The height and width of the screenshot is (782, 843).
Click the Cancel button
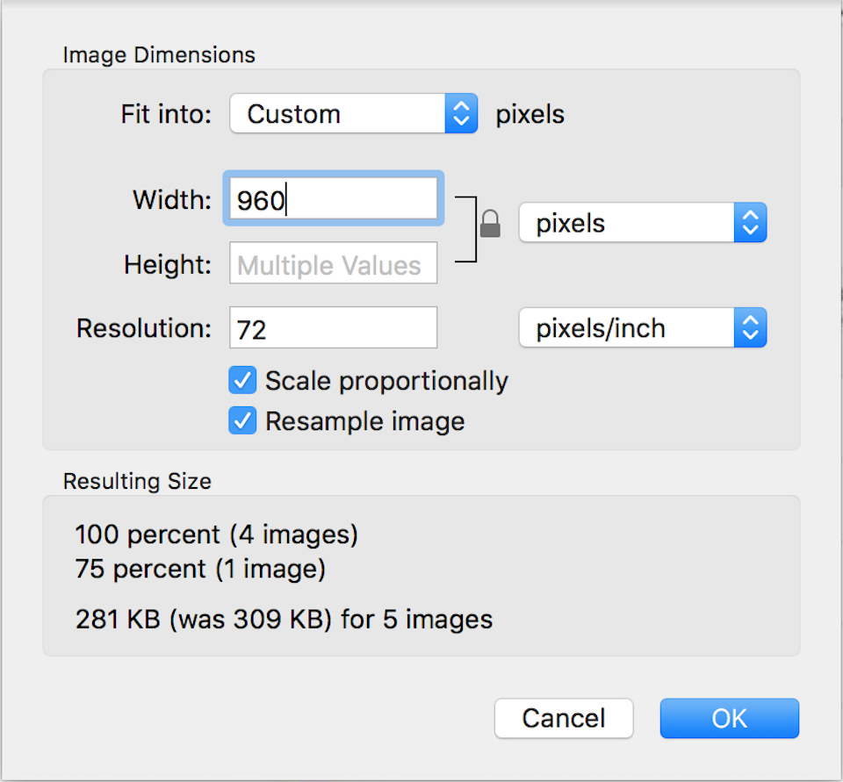[564, 719]
